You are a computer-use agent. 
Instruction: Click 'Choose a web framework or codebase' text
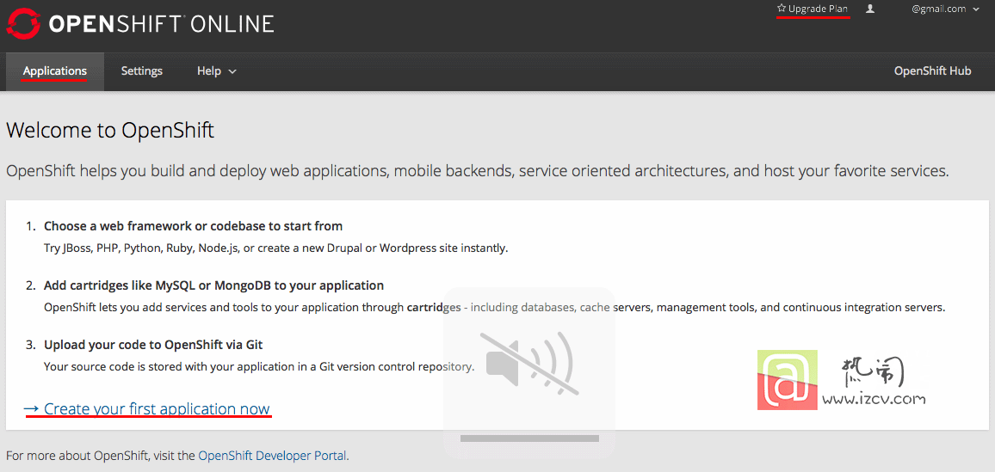193,226
